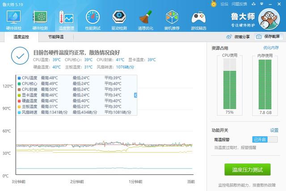
Task: Click 微博分享 share text
Action: tap(242, 37)
